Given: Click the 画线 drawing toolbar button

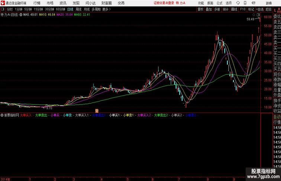Looking at the screenshot, I should click(234, 9).
